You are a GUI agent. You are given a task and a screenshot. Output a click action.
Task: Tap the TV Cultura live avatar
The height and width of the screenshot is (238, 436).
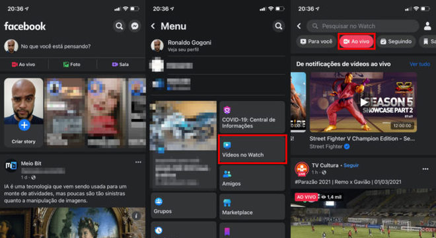coord(302,169)
